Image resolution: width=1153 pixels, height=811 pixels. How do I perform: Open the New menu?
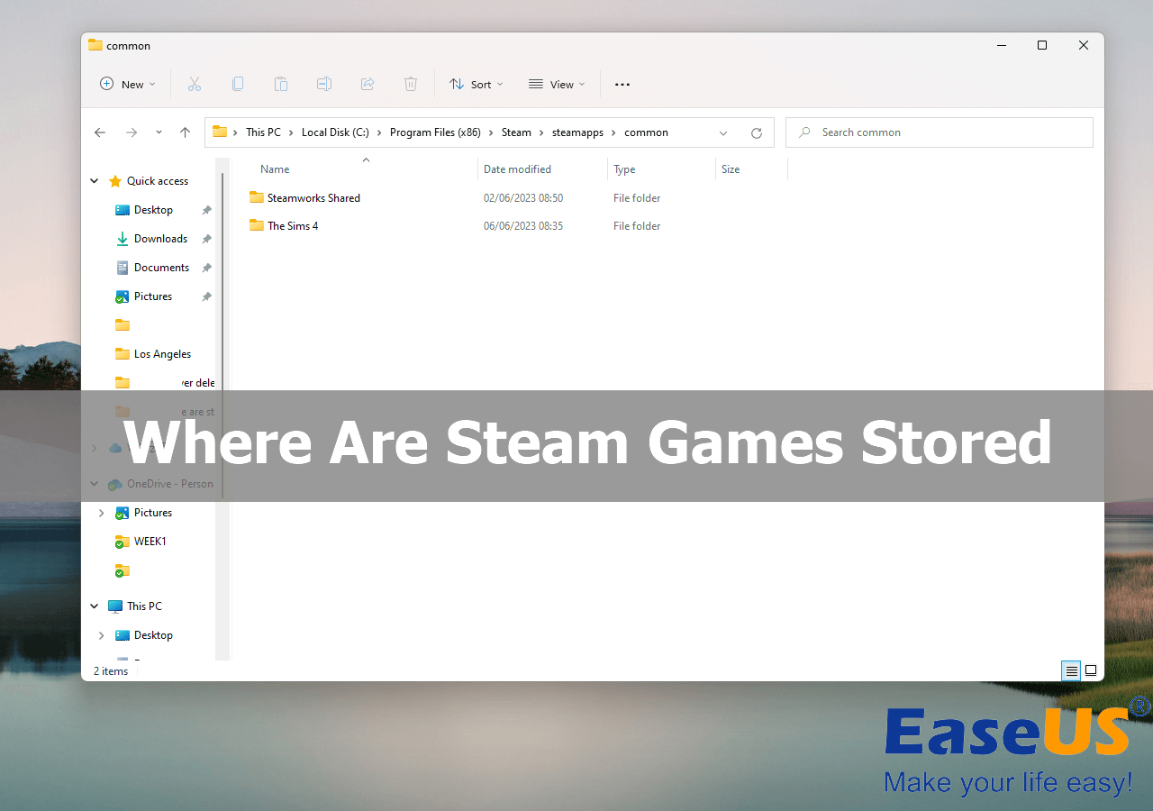coord(127,84)
